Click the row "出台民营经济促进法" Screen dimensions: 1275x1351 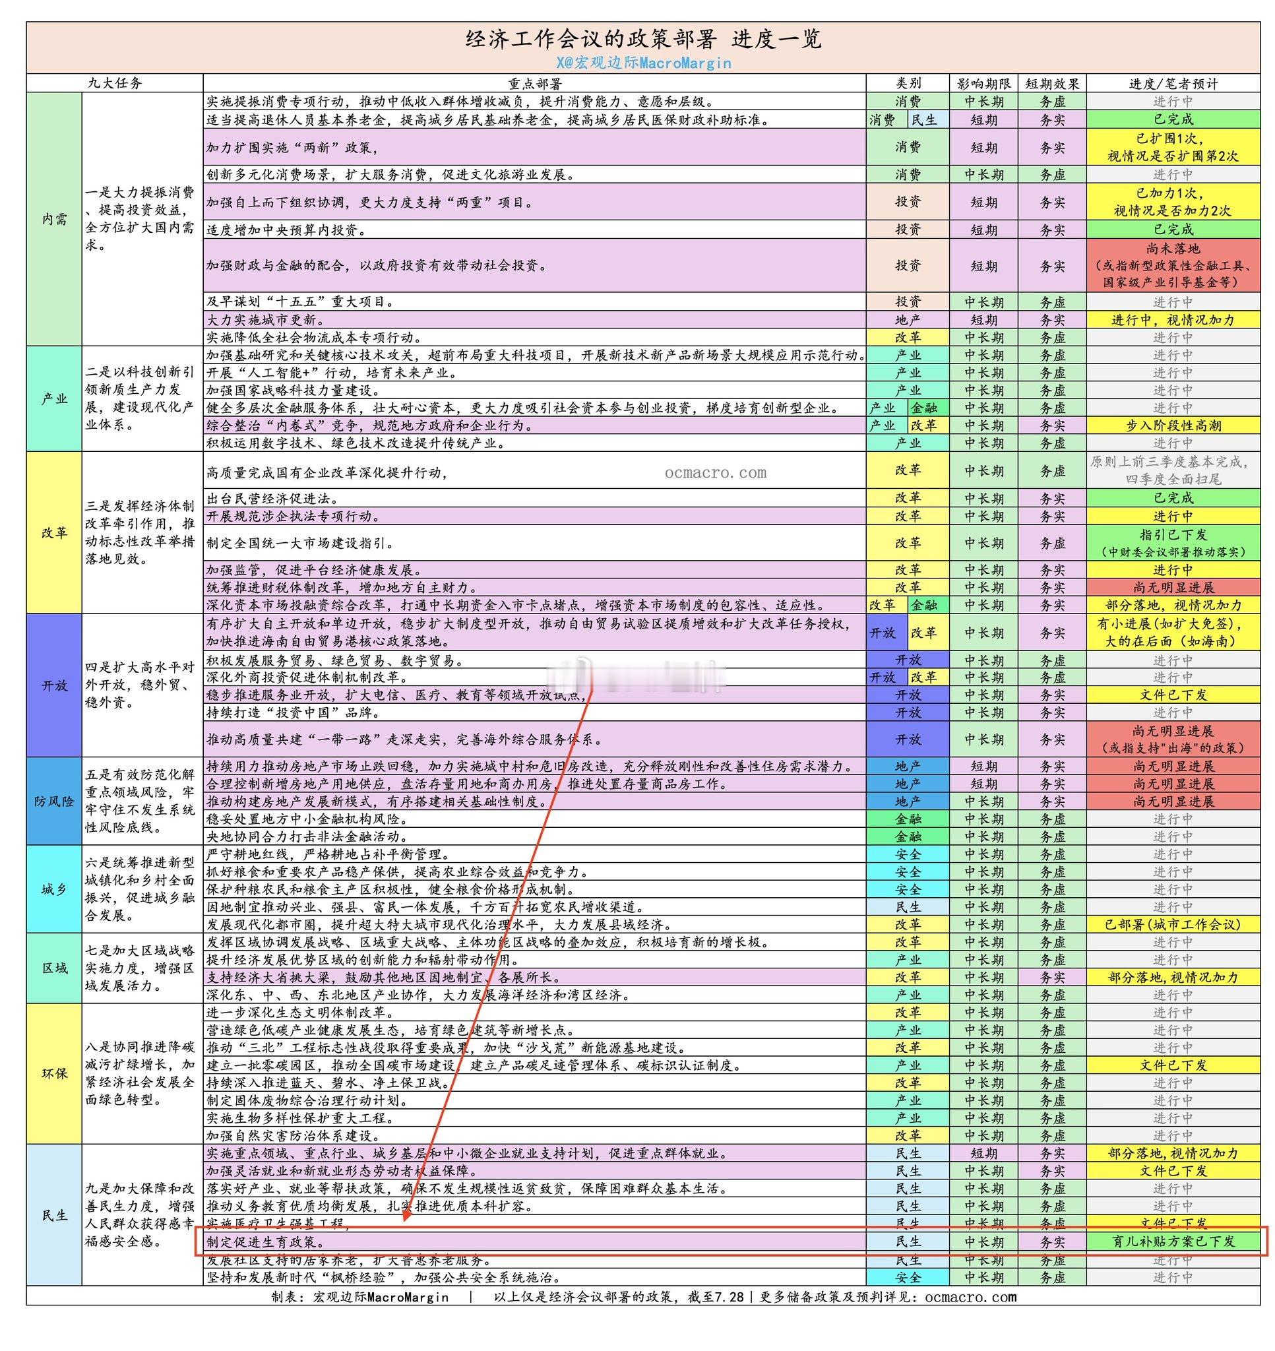click(534, 498)
